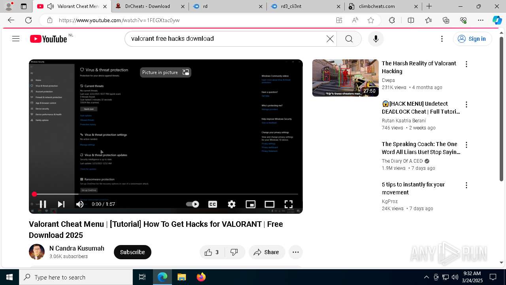
Task: Open read aloud from address bar
Action: 355,20
